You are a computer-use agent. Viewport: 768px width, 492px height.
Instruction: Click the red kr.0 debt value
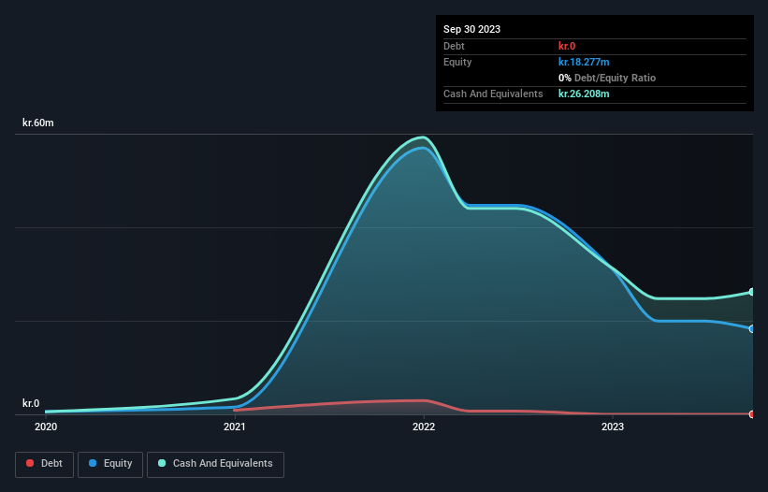567,46
